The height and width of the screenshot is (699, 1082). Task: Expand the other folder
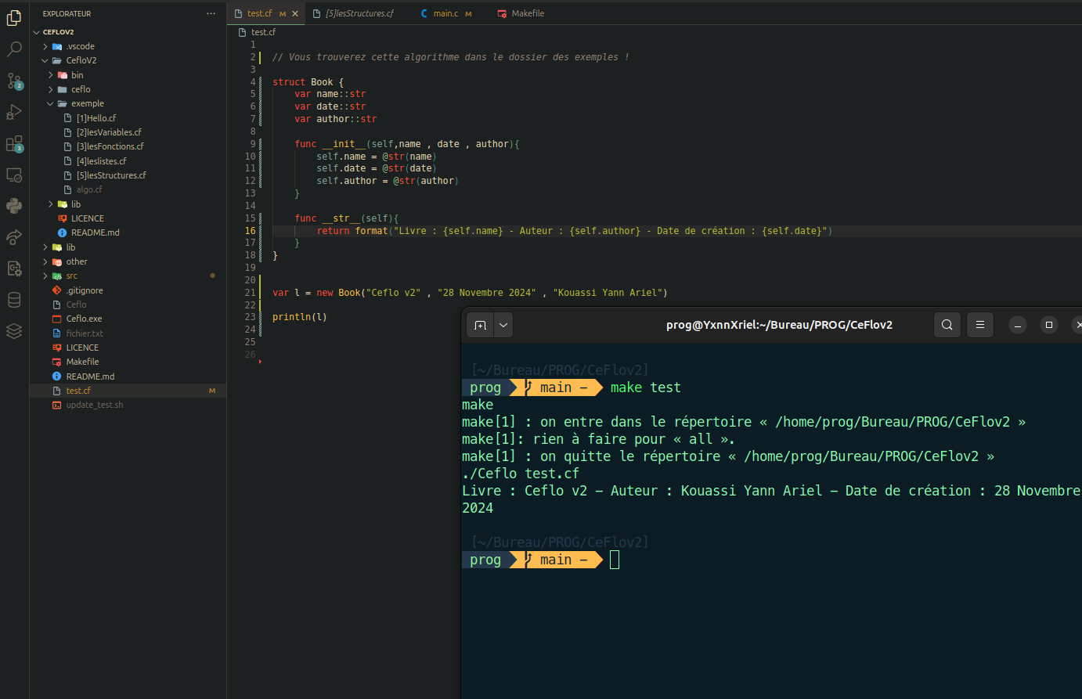click(45, 261)
